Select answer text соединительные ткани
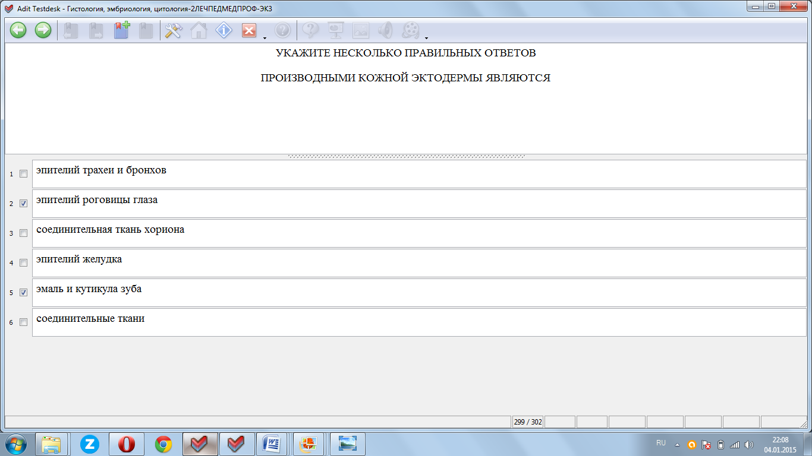The image size is (812, 456). (90, 319)
